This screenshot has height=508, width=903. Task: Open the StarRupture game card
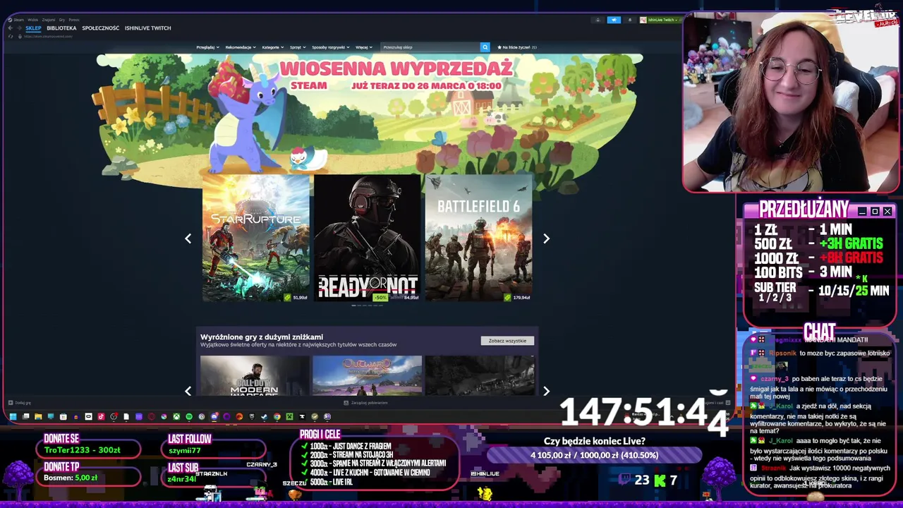tap(256, 238)
